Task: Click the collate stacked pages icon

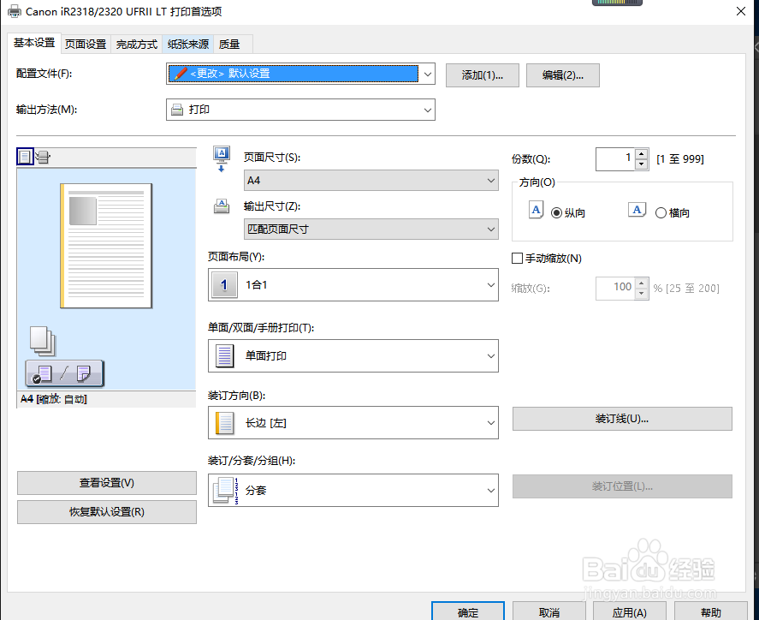Action: click(226, 490)
